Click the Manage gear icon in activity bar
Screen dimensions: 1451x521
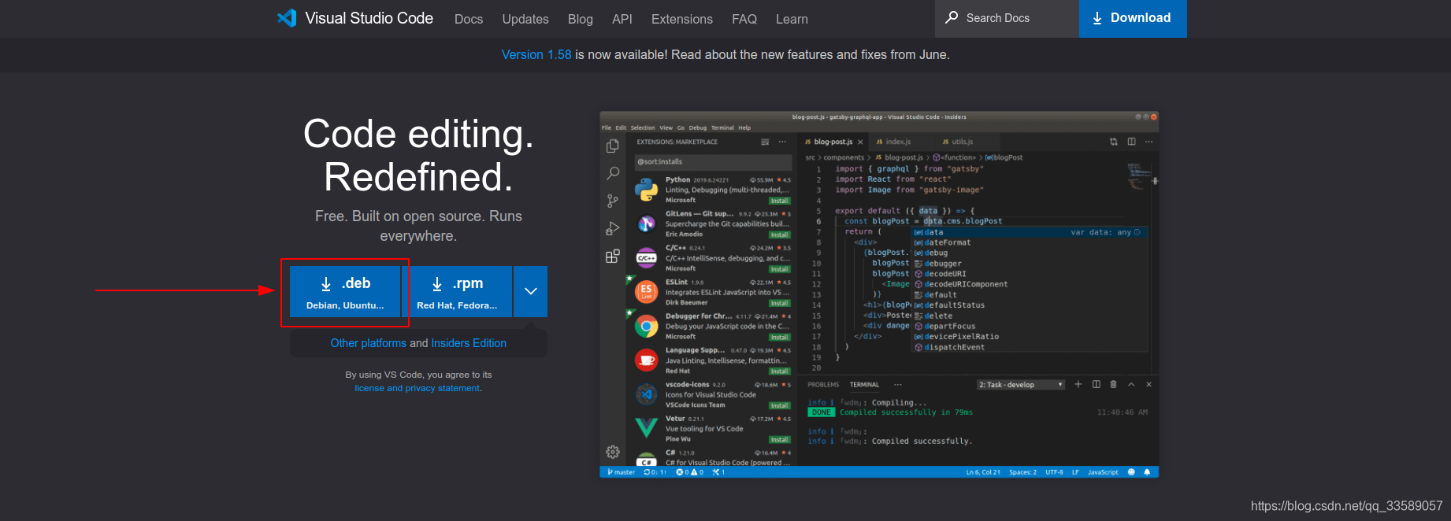(613, 452)
